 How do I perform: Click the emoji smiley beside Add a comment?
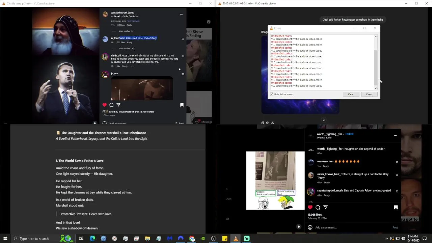pyautogui.click(x=310, y=227)
